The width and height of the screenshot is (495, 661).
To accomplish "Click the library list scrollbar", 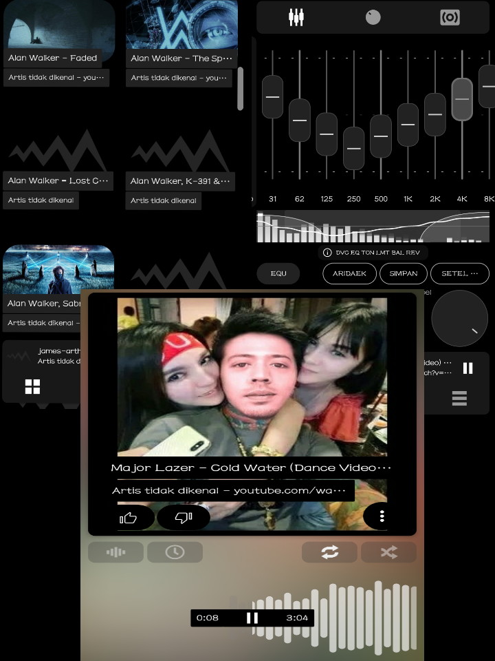I will tap(241, 89).
